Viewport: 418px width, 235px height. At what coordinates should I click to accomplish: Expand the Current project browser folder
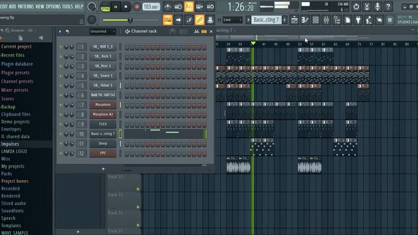16,46
